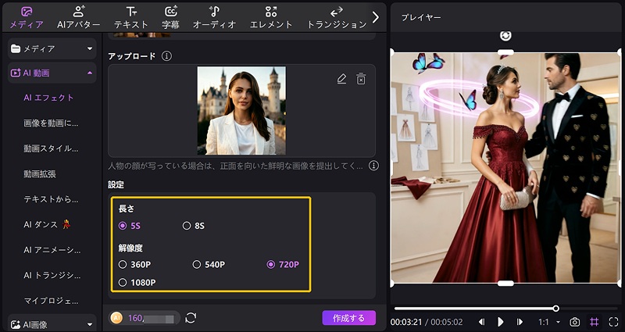Screen dimensions: 625x332
Task: Select AI エフェクト in sidebar
Action: [x=48, y=98]
